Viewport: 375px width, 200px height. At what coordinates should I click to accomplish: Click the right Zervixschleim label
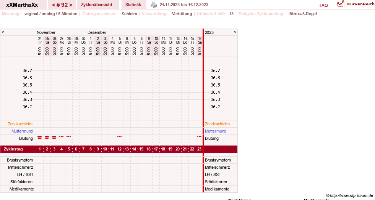[x=217, y=124]
